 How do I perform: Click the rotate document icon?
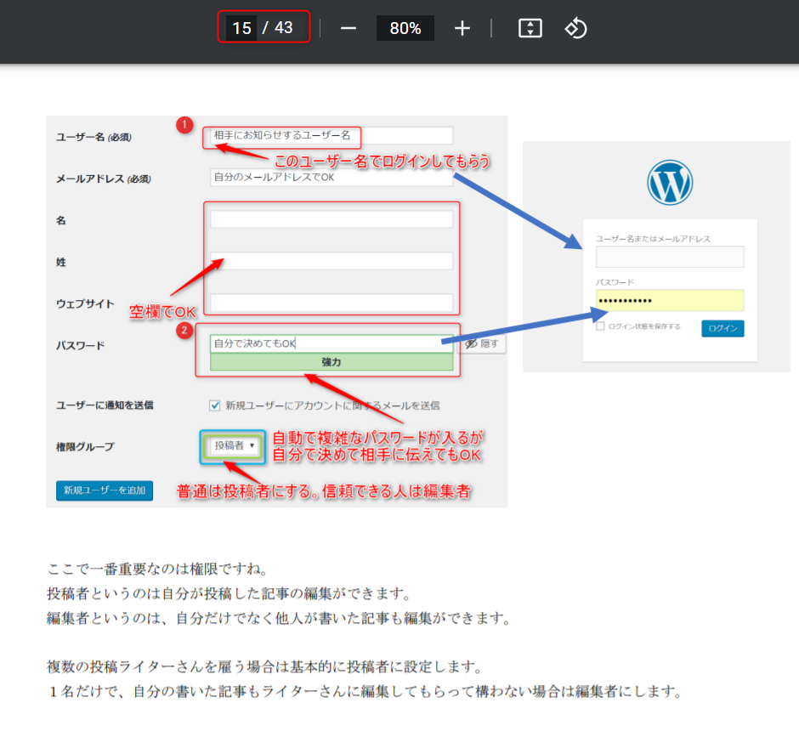[575, 28]
